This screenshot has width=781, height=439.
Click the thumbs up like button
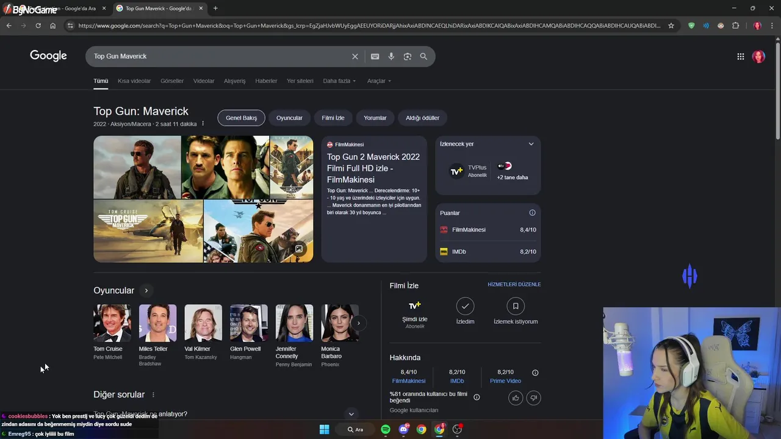pos(516,398)
